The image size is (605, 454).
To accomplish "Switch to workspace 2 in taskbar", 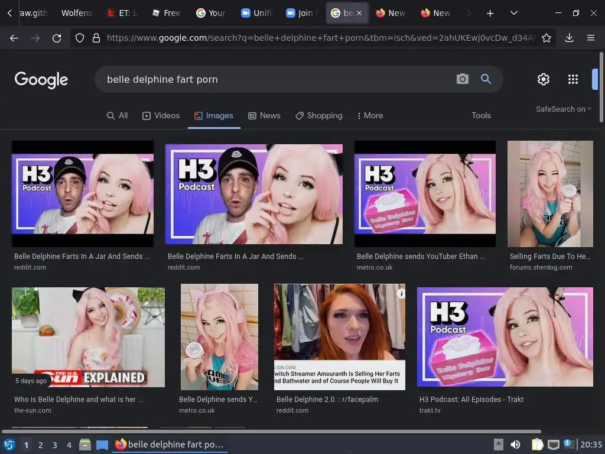I will coord(41,445).
